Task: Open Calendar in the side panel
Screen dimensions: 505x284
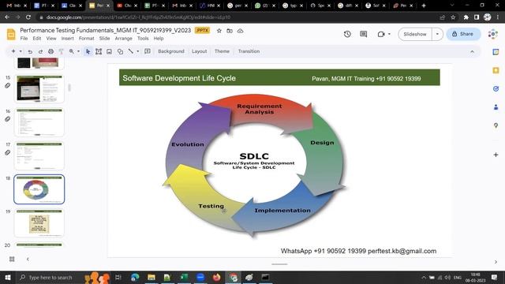Action: pyautogui.click(x=496, y=52)
